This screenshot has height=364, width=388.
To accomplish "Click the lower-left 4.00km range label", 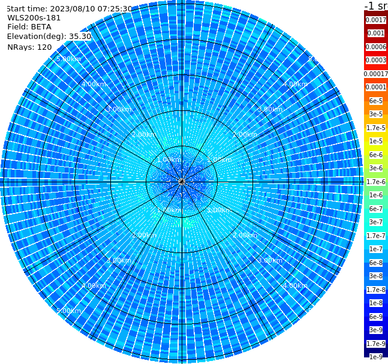I will pos(94,285).
